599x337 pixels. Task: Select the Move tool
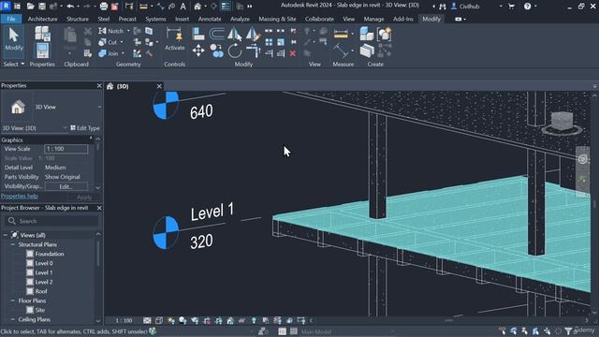[198, 51]
